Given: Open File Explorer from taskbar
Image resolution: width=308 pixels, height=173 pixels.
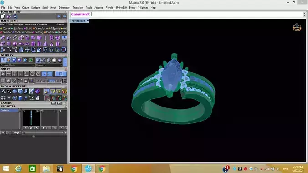Looking at the screenshot, I should pyautogui.click(x=46, y=168).
